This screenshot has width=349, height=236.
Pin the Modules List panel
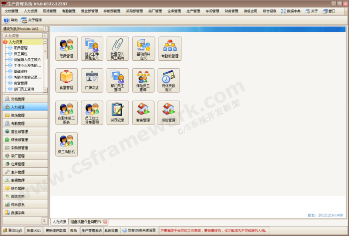[45, 29]
